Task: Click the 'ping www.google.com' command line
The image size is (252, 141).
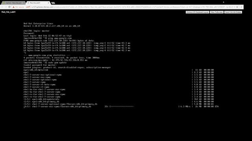Action: tap(47, 38)
